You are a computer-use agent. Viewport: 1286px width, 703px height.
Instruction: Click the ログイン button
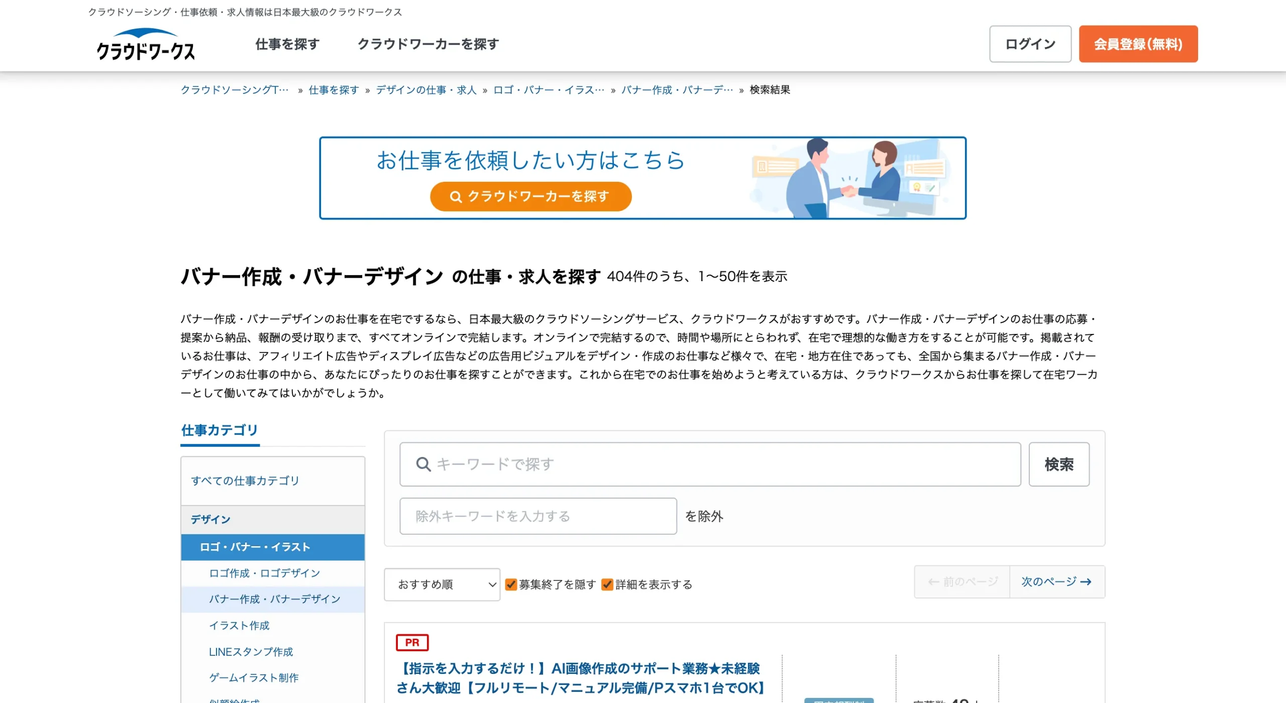(x=1030, y=44)
